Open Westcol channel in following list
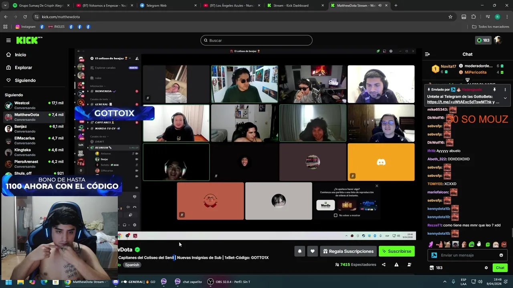513x288 pixels. 34,106
